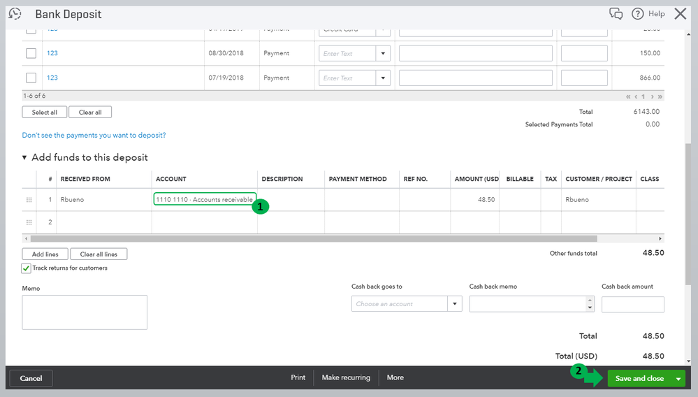Click the empty Received From cell on line 2
This screenshot has height=397, width=698.
pyautogui.click(x=103, y=222)
